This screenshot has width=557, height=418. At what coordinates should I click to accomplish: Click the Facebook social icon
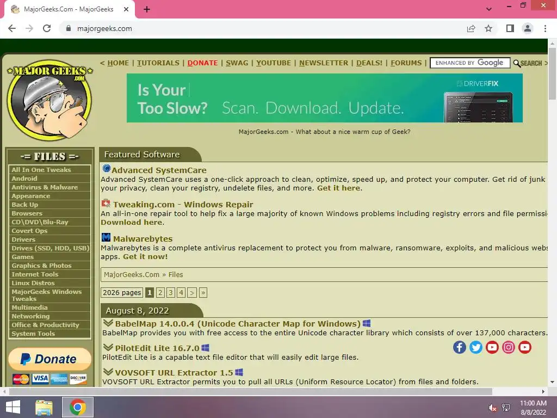click(x=459, y=347)
